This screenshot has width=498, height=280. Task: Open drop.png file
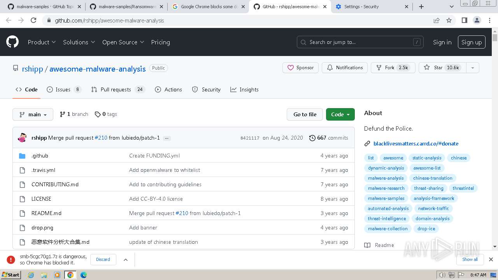(42, 227)
